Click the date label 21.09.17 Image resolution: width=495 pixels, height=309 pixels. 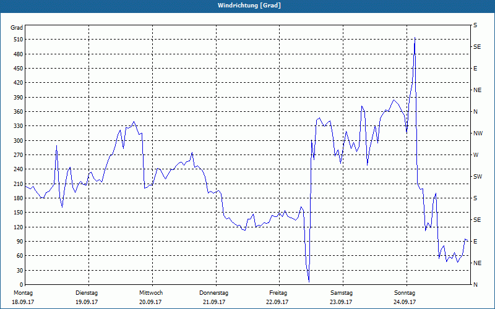(x=213, y=302)
